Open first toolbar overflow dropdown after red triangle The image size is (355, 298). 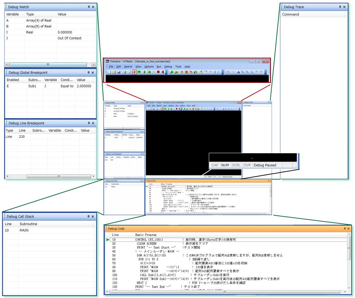click(166, 72)
